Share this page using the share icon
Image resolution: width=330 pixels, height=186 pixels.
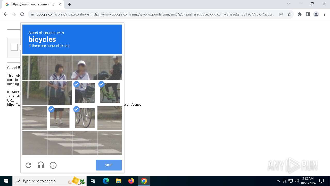pyautogui.click(x=281, y=14)
